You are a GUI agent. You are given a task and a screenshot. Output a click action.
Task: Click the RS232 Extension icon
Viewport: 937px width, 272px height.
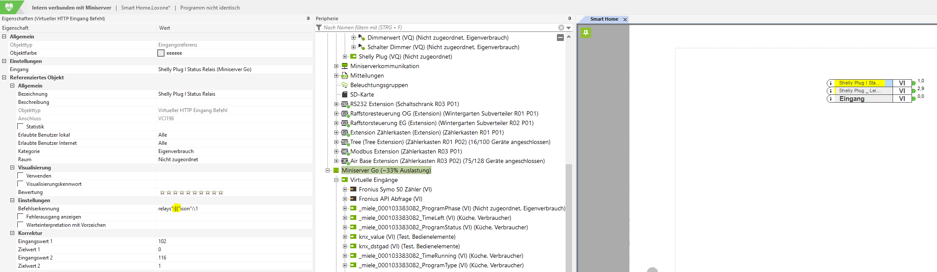(x=345, y=104)
